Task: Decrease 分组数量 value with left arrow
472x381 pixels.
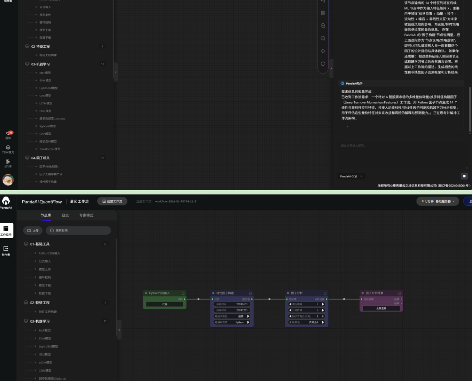Action: [290, 310]
